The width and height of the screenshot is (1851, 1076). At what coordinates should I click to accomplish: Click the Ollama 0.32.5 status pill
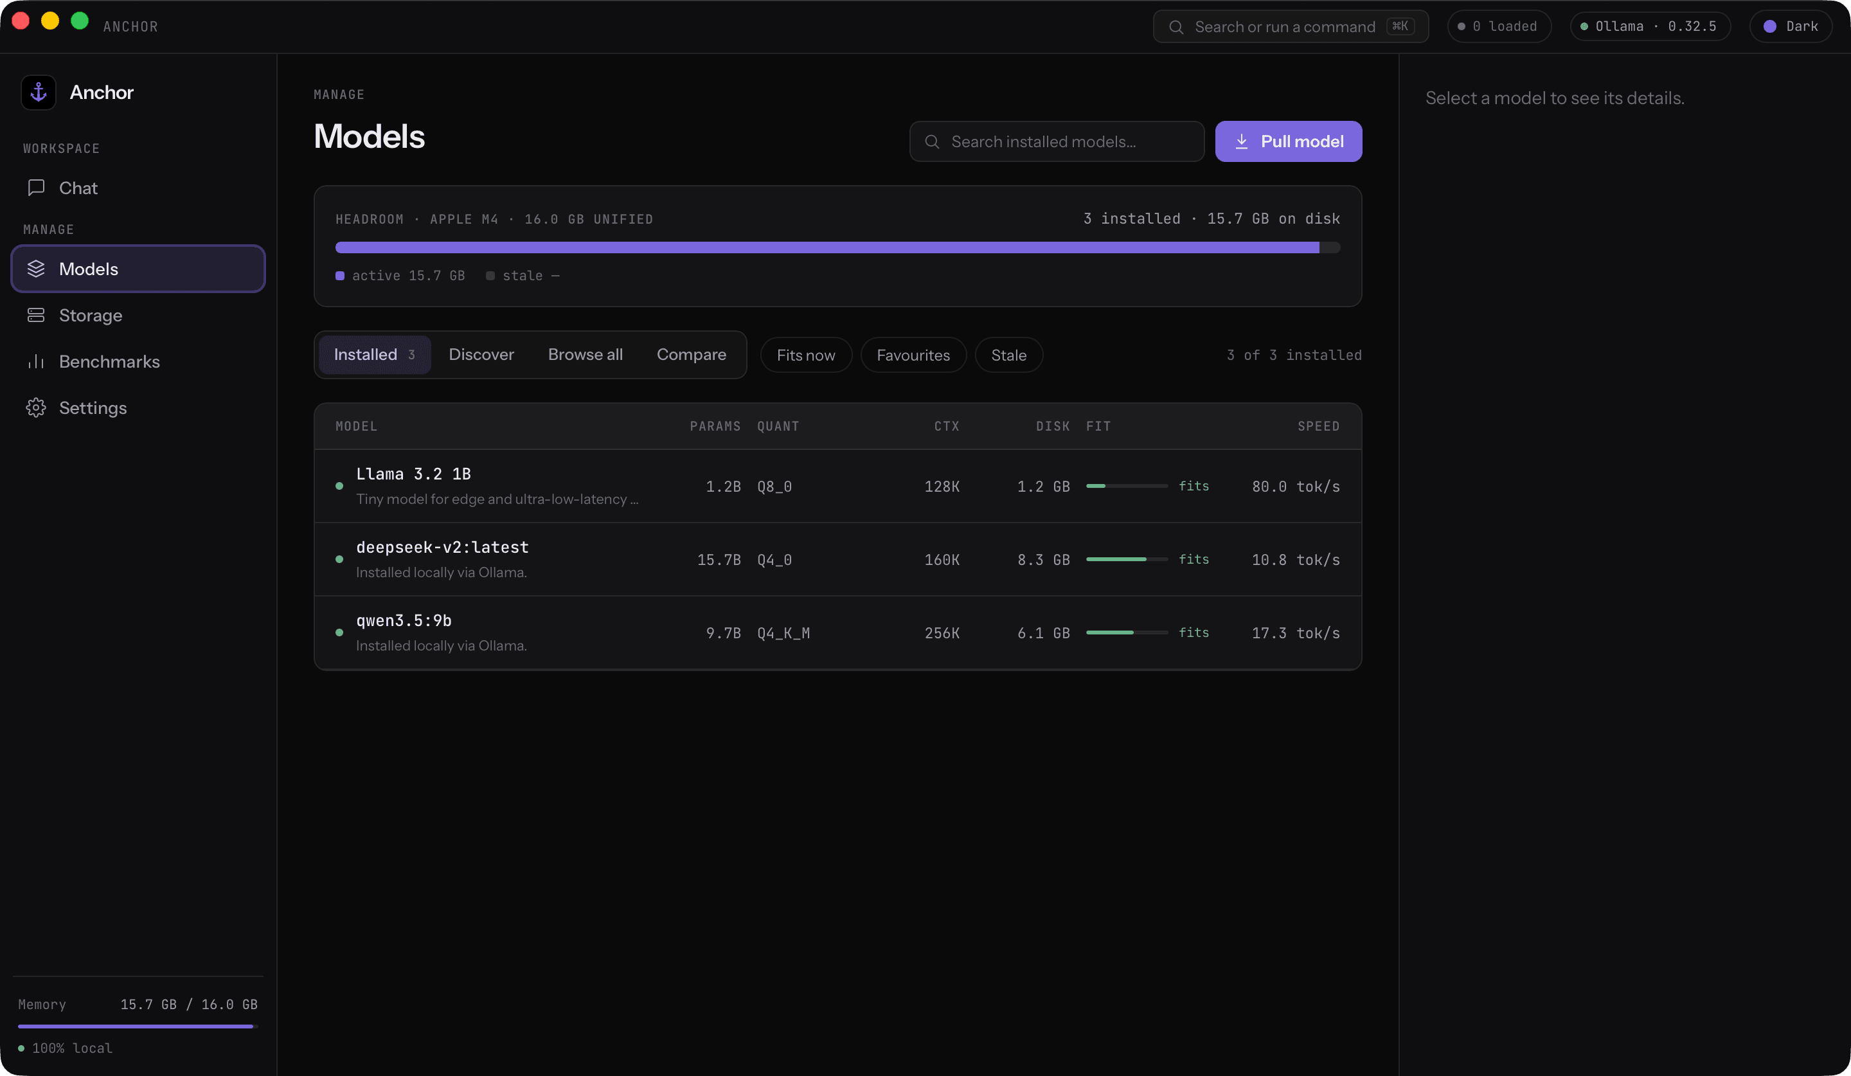[1650, 26]
